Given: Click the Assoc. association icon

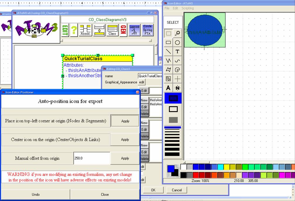Looking at the screenshot, I should 85,30.
